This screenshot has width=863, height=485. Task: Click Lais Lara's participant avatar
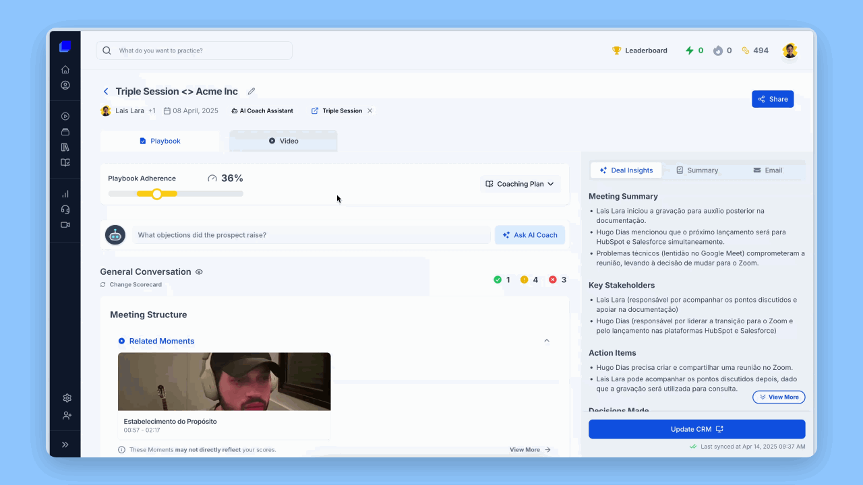tap(106, 110)
